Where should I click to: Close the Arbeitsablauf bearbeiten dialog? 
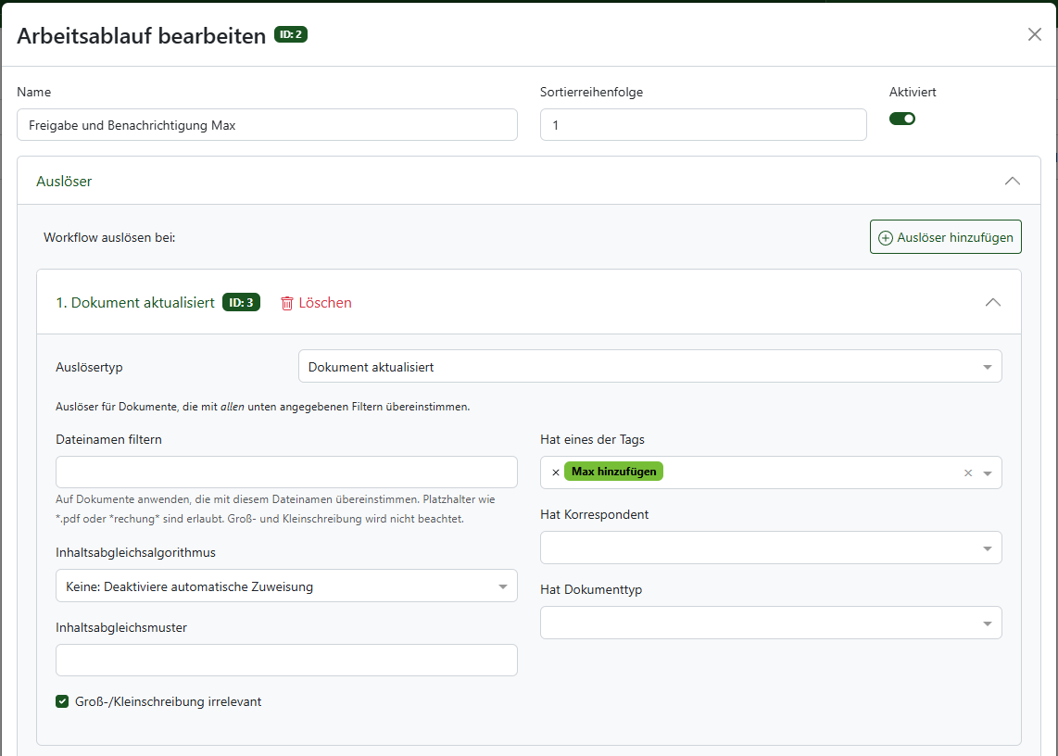pos(1035,34)
